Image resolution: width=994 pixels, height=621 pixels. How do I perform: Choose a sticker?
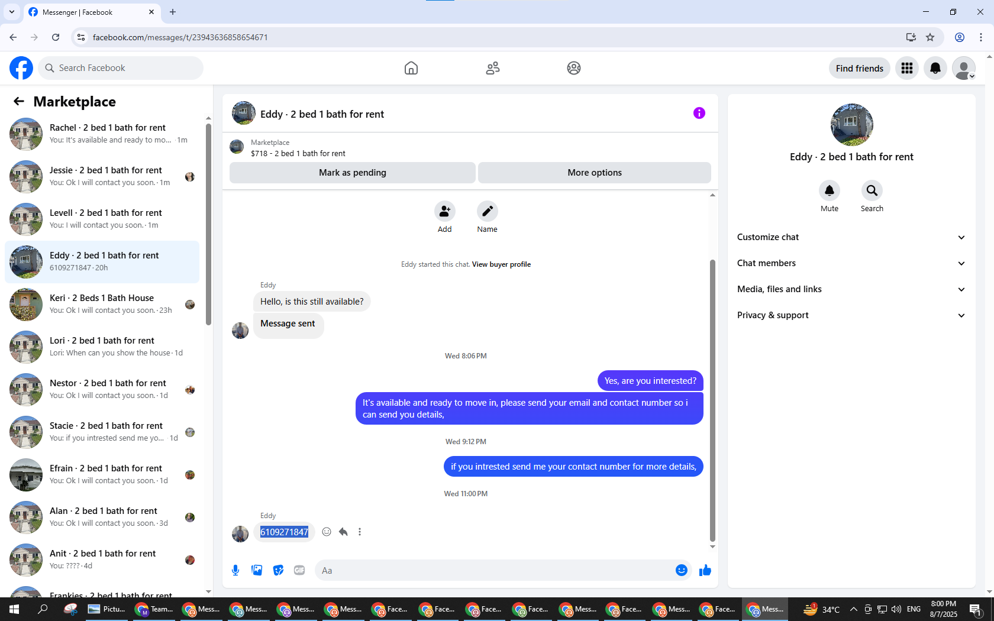278,570
